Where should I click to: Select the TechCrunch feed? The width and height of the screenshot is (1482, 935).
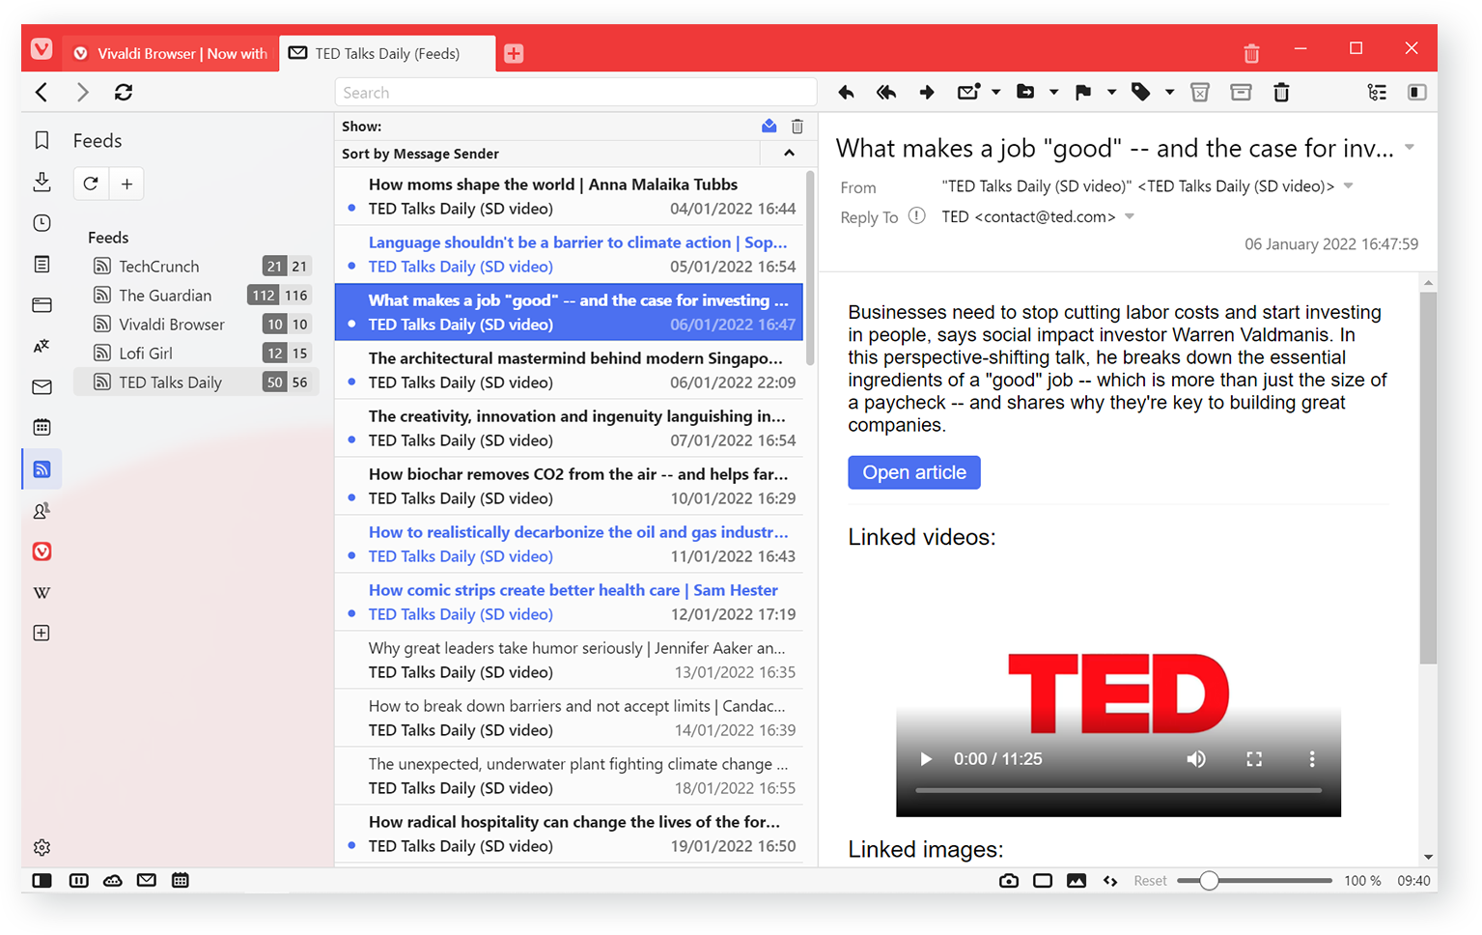tap(197, 267)
